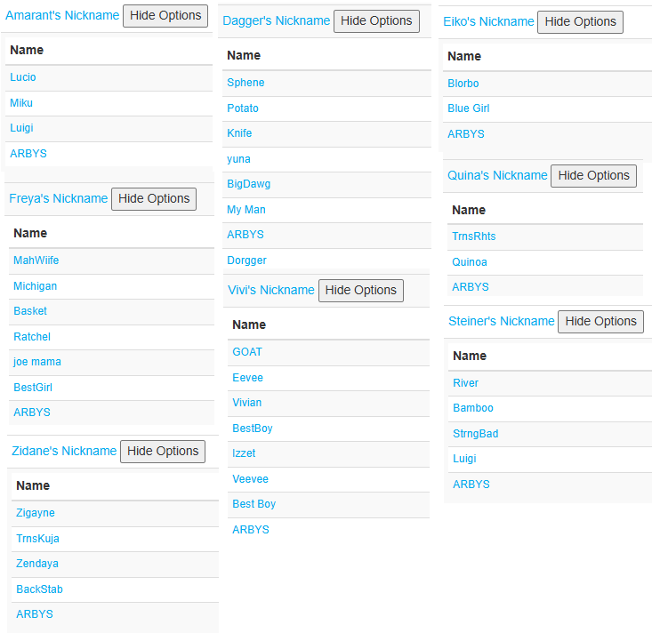652x633 pixels.
Task: Click Hide Options next to Dagger's Nickname
Action: (x=376, y=21)
